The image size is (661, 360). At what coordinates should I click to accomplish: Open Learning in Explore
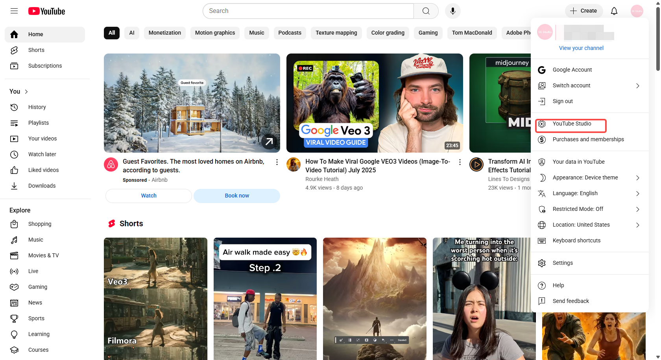click(x=45, y=334)
